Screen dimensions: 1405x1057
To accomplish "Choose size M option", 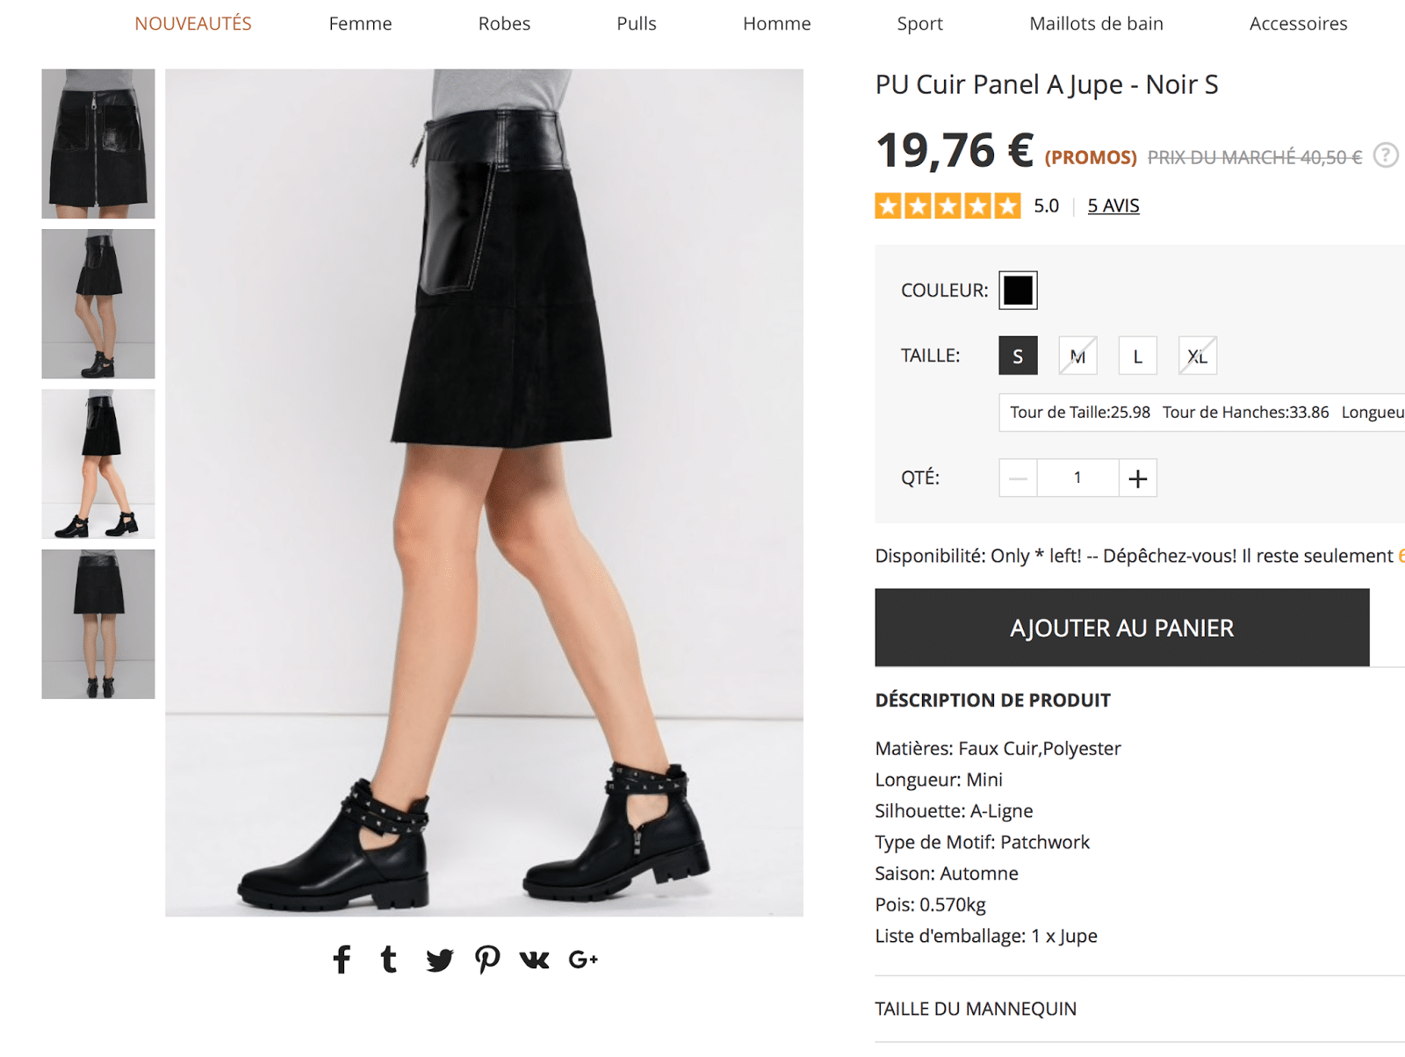I will tap(1077, 356).
